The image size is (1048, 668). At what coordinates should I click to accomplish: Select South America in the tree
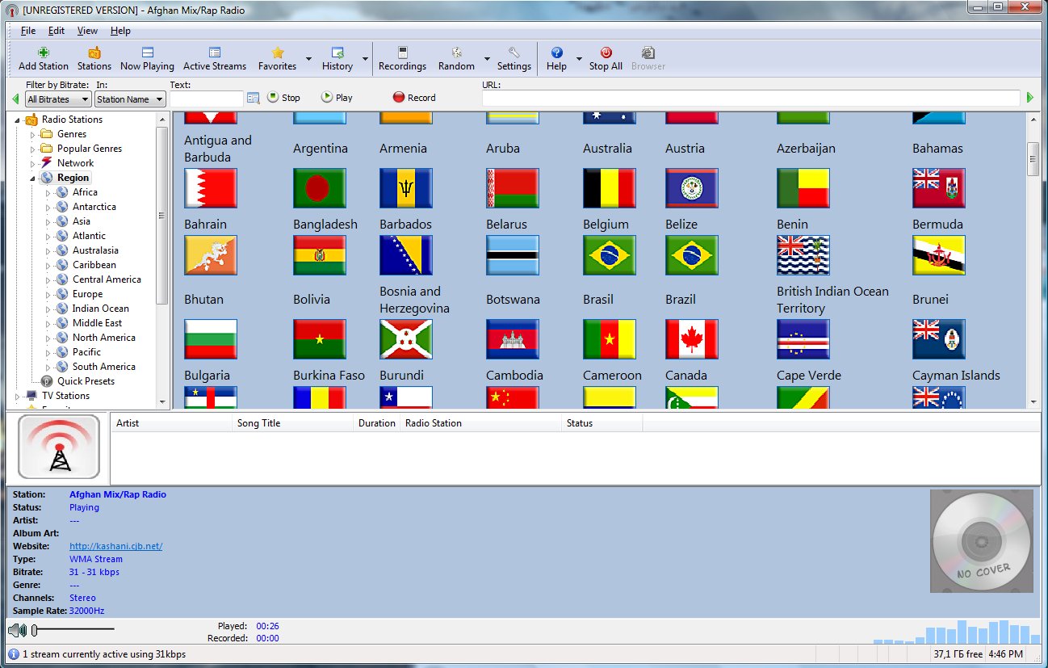point(104,367)
